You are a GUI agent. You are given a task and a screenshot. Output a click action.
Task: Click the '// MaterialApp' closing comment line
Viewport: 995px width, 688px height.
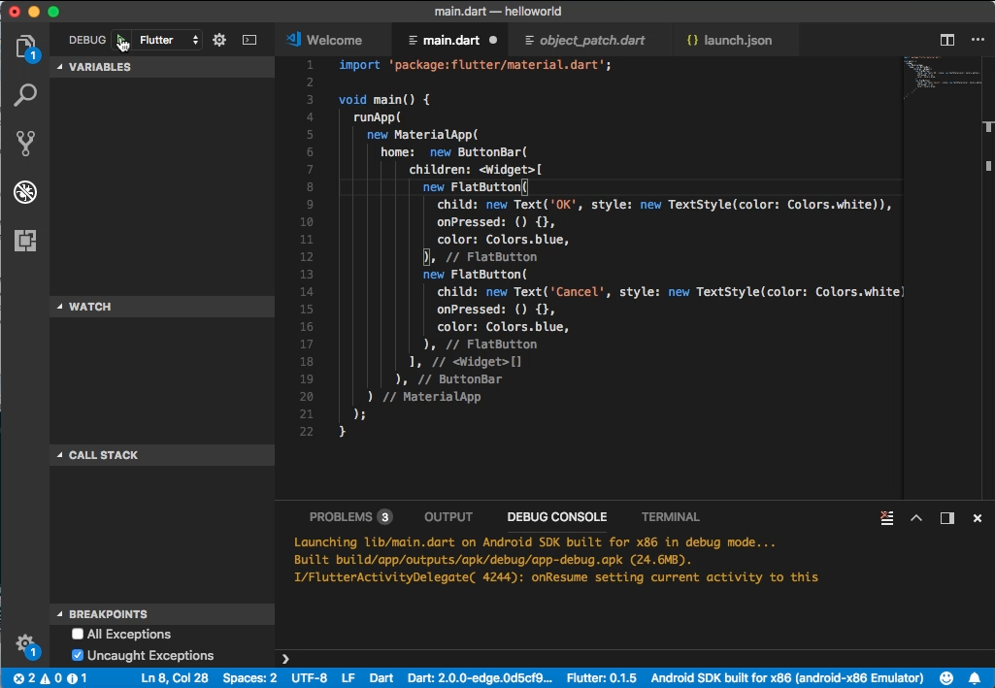pyautogui.click(x=424, y=397)
